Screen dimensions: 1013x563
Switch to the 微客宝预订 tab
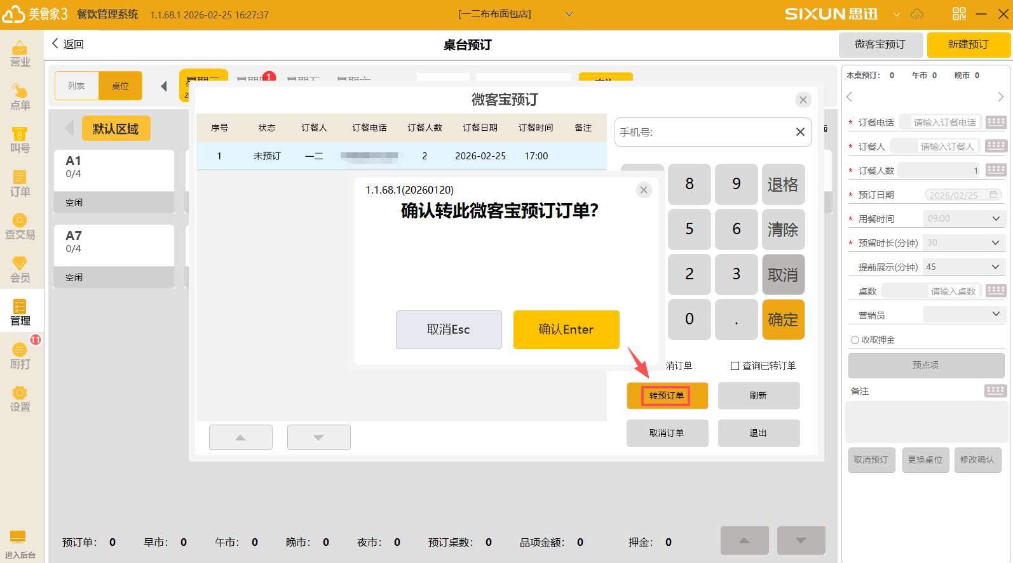click(880, 44)
